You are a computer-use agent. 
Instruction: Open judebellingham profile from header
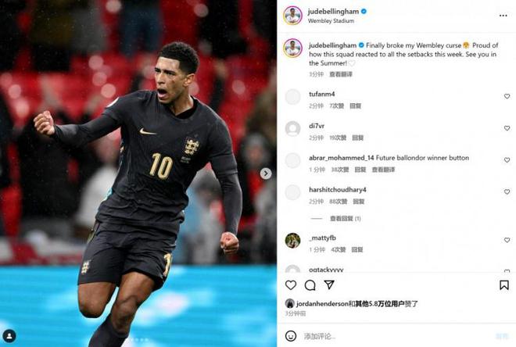333,12
